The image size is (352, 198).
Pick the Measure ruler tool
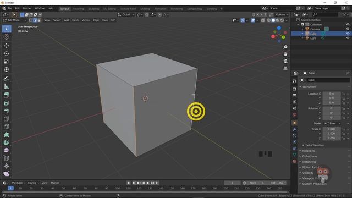(x=7, y=86)
